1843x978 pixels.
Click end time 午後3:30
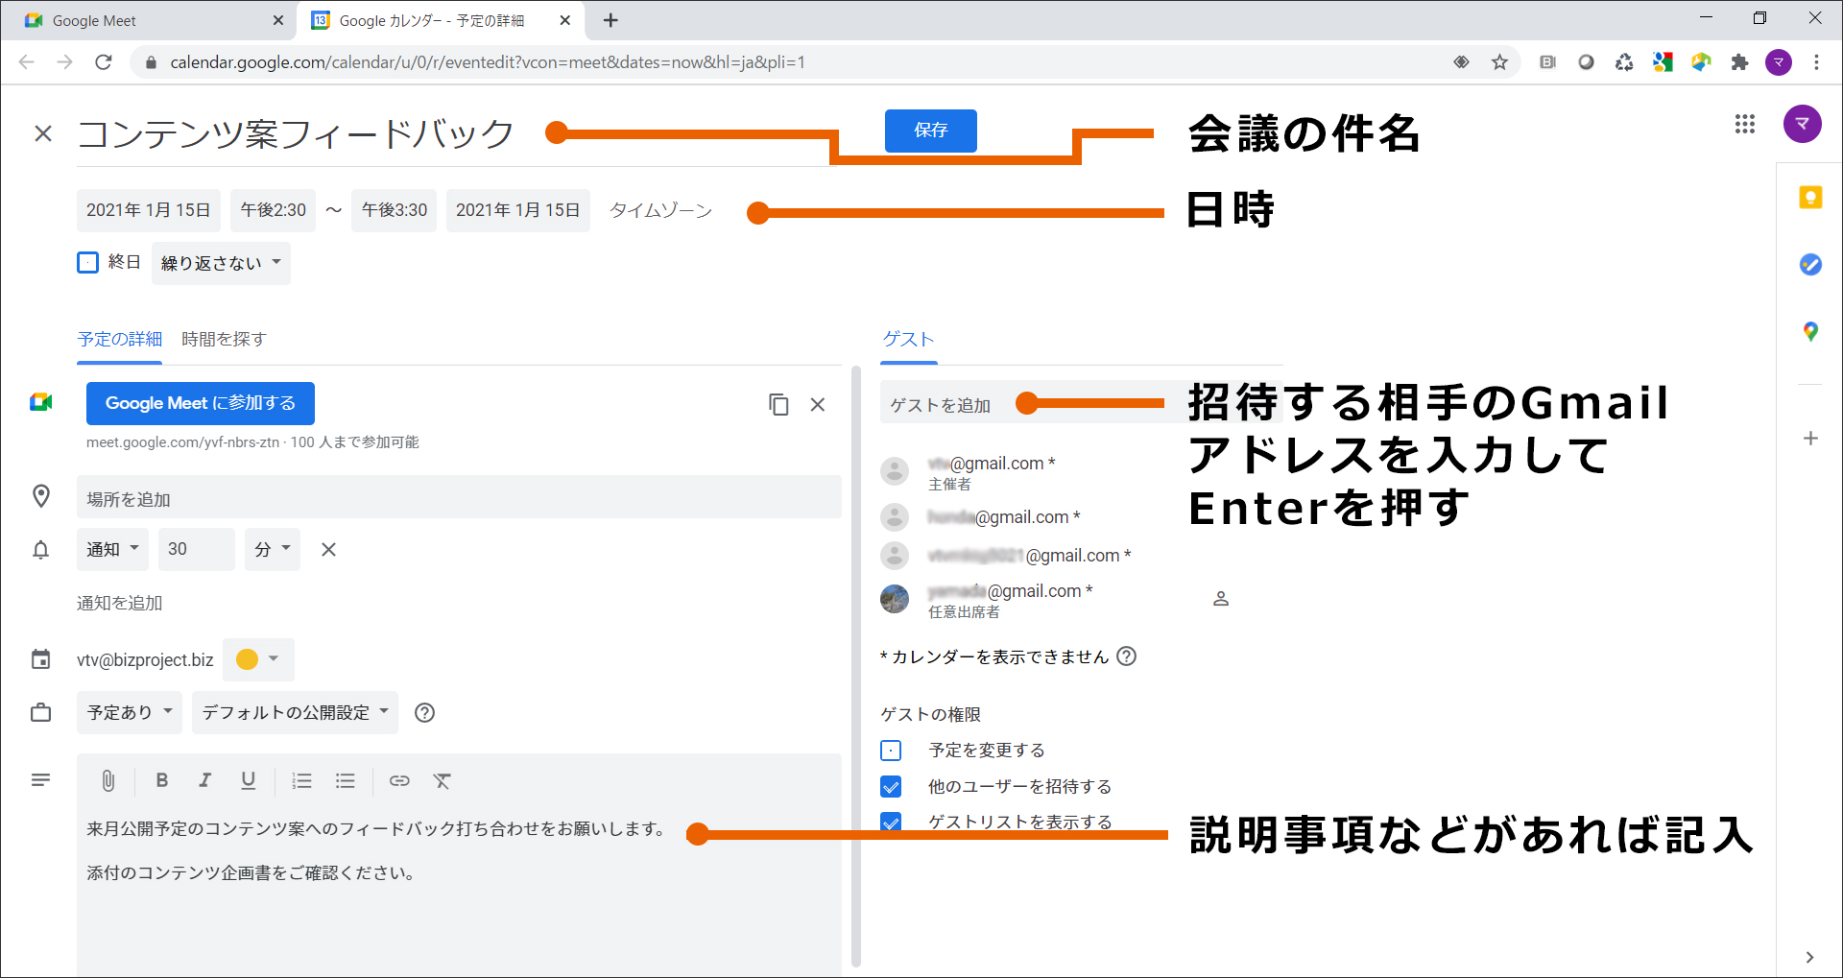tap(395, 210)
